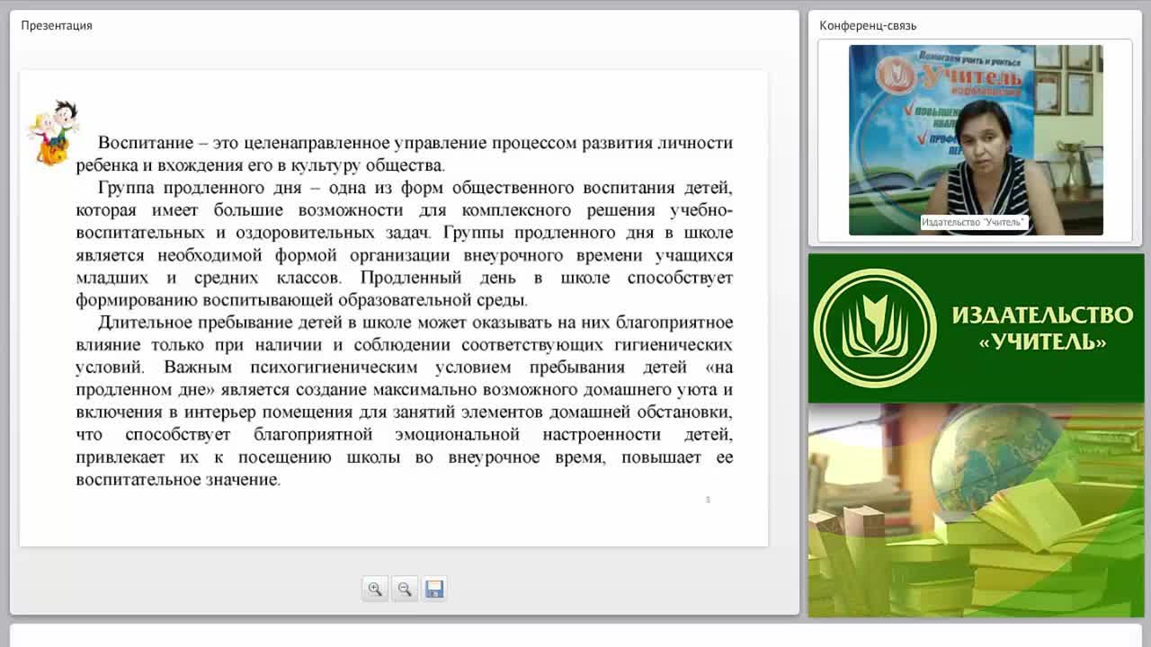1151x647 pixels.
Task: Click the ИЗДАТЕЛЬСТВО «УЧИТЕЛЬ» green banner text
Action: point(1042,328)
